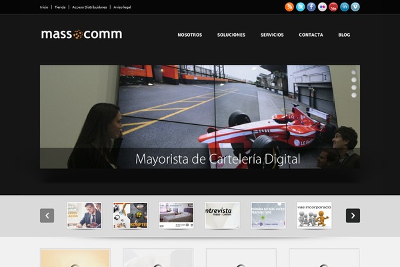Open the Flickr social icon

(x=322, y=7)
